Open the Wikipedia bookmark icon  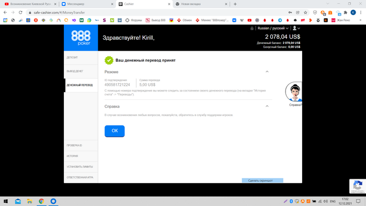(x=242, y=20)
